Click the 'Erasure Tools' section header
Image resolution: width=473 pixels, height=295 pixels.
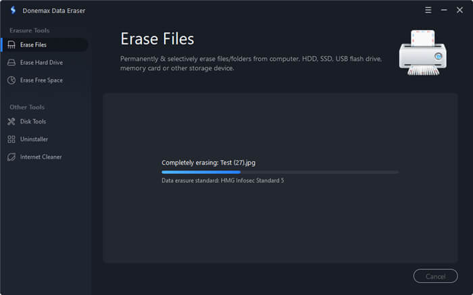30,30
